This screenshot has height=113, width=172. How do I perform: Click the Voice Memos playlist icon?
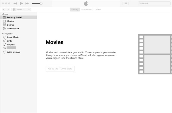(x=4, y=52)
